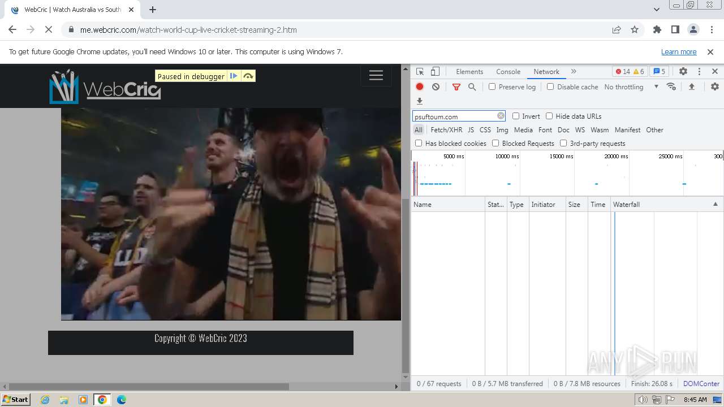
Task: Switch to Console tab
Action: 508,72
